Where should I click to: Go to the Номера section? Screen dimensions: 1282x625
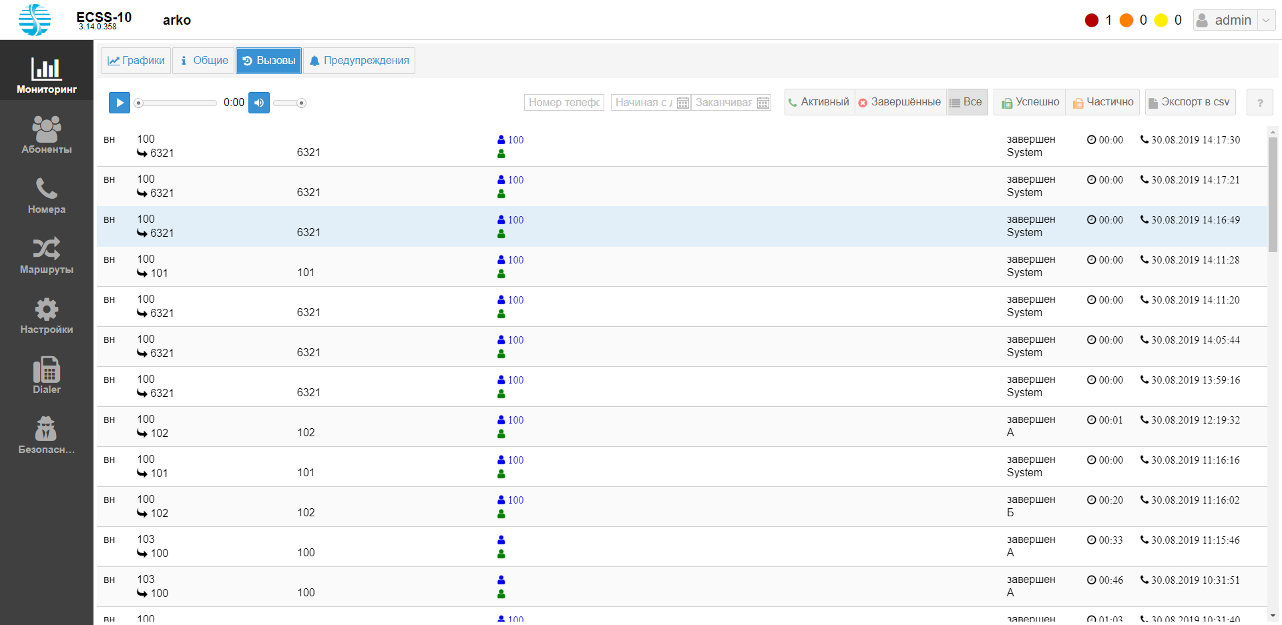pos(47,194)
